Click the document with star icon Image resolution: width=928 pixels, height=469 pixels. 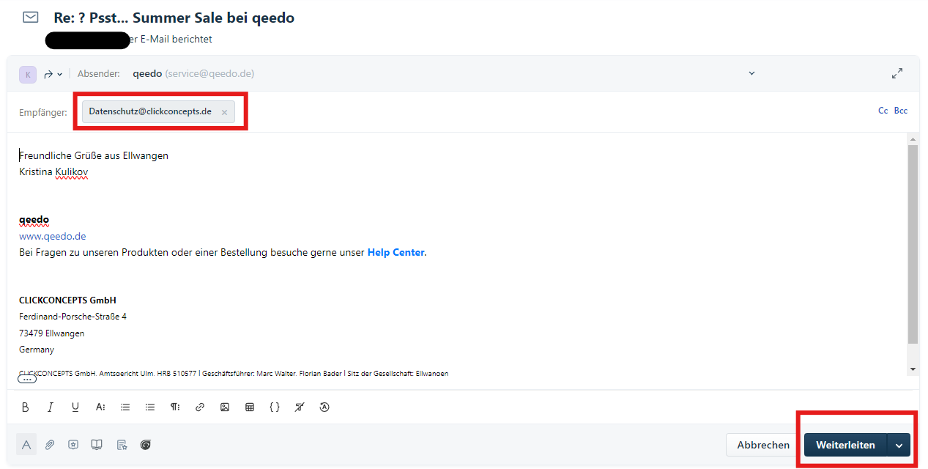click(x=122, y=444)
